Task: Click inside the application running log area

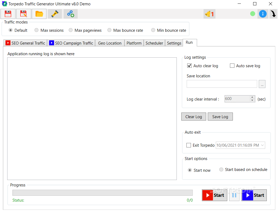Action: (x=92, y=118)
